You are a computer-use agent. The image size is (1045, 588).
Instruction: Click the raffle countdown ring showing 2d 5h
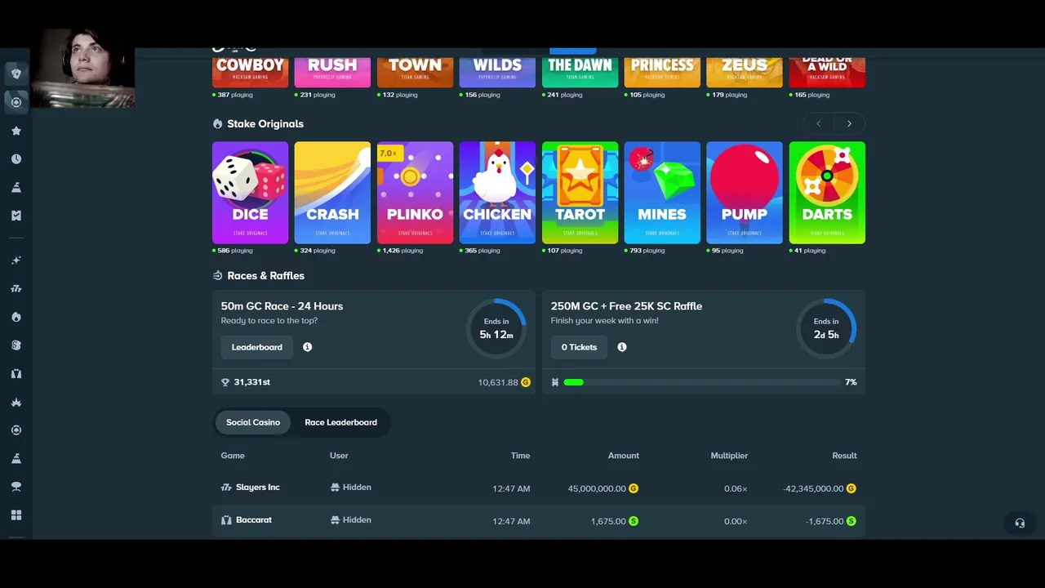click(826, 328)
